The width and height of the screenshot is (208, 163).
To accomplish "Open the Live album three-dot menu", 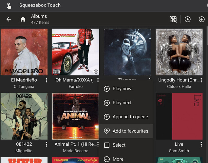I will pyautogui.click(x=201, y=144).
